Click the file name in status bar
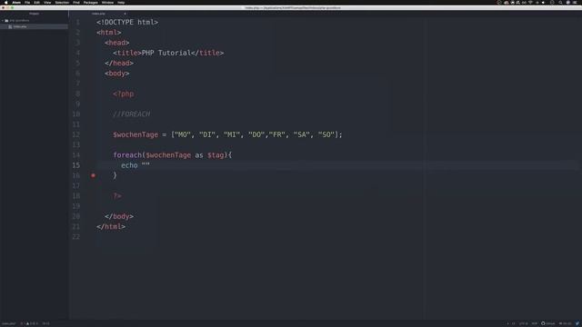 tap(8, 323)
